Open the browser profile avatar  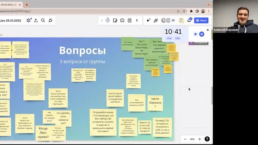(203, 11)
